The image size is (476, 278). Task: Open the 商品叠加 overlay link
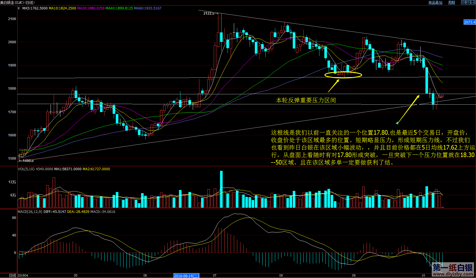pyautogui.click(x=435, y=3)
